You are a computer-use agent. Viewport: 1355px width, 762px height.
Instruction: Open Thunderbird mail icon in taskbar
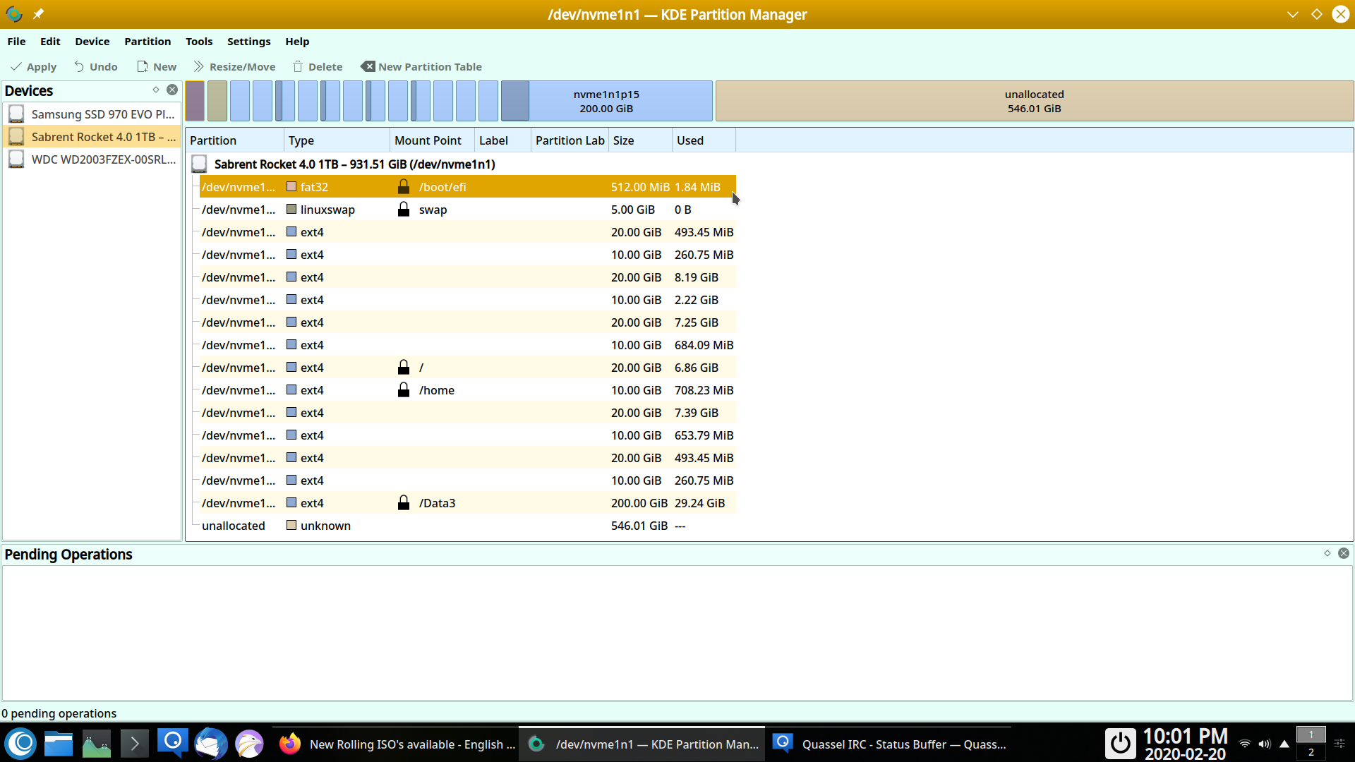[210, 744]
